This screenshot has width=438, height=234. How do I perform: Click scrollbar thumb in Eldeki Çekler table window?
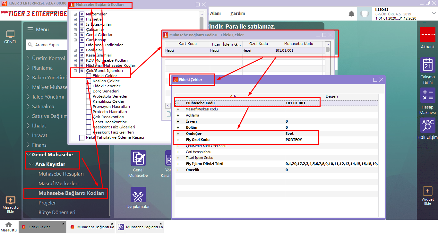[x=328, y=49]
